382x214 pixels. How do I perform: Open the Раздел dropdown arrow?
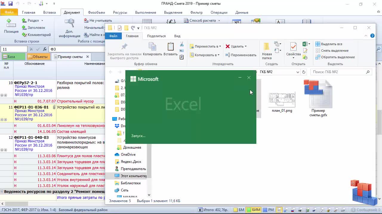42,21
